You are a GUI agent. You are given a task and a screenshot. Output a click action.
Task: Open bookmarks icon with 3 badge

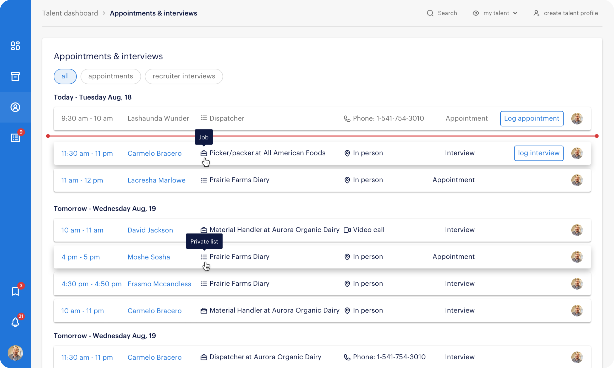click(x=15, y=291)
